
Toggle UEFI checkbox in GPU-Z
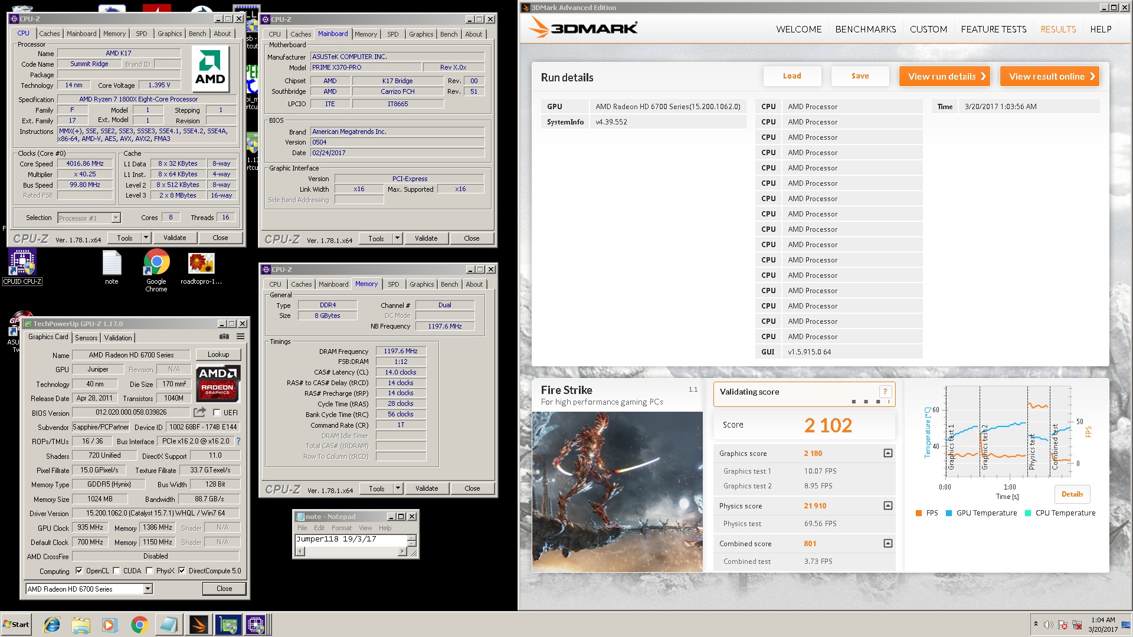[217, 413]
